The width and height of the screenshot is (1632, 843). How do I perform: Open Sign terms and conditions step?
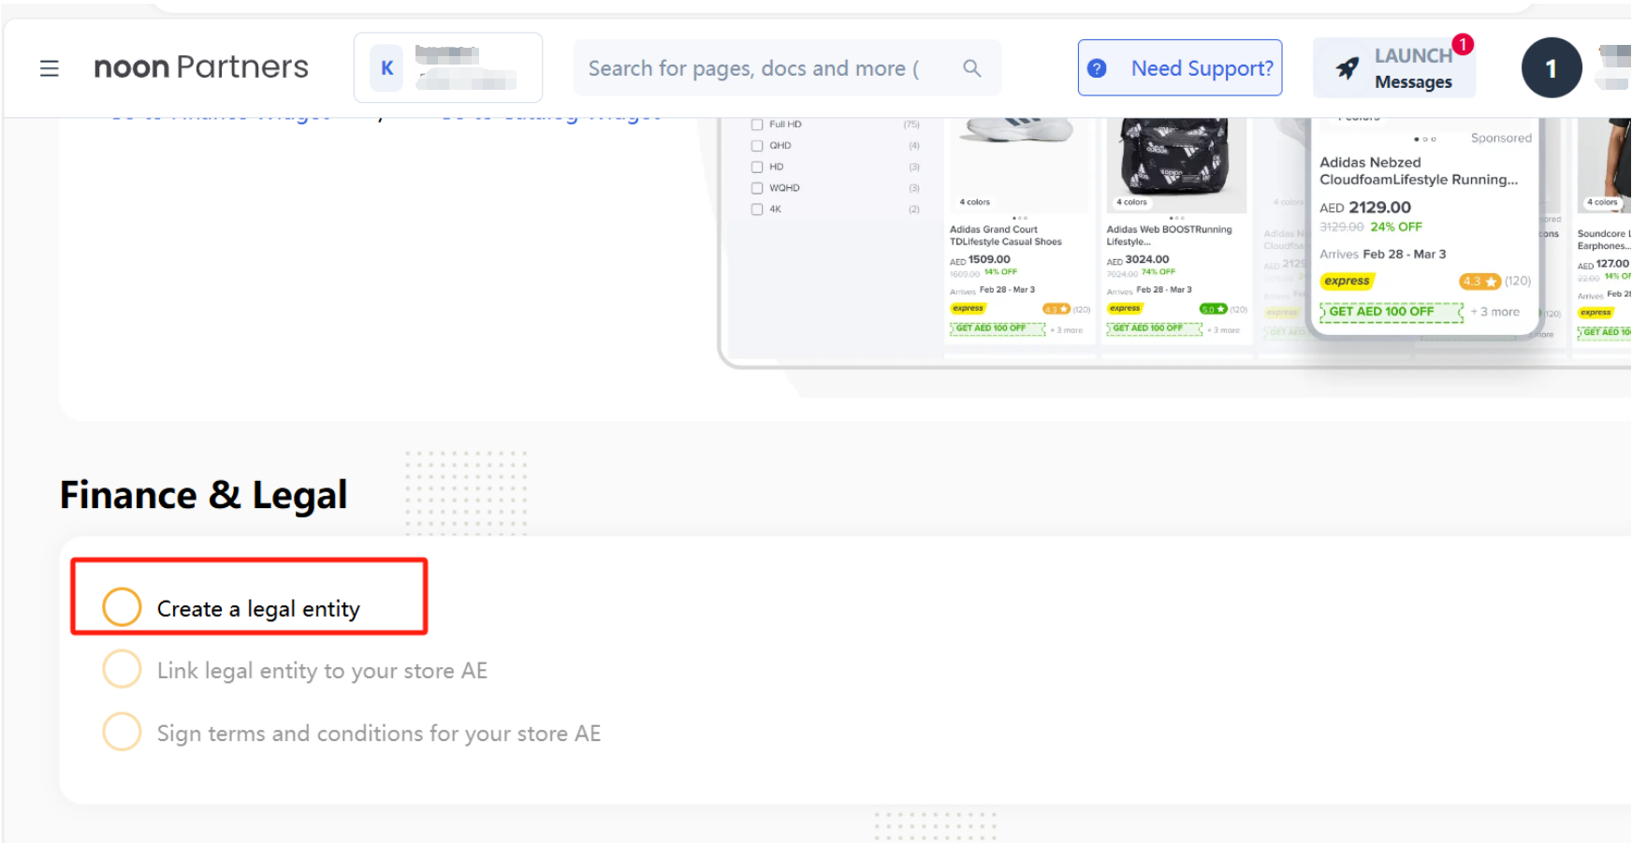378,734
